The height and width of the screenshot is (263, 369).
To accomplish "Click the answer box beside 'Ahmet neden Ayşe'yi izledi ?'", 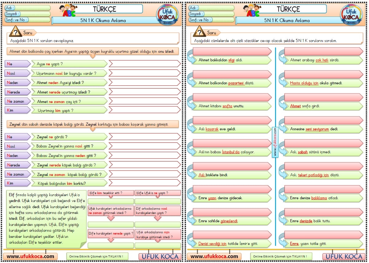I will (x=145, y=82).
